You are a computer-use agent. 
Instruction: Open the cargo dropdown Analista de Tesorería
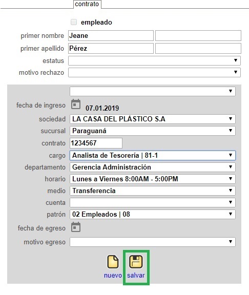point(153,155)
